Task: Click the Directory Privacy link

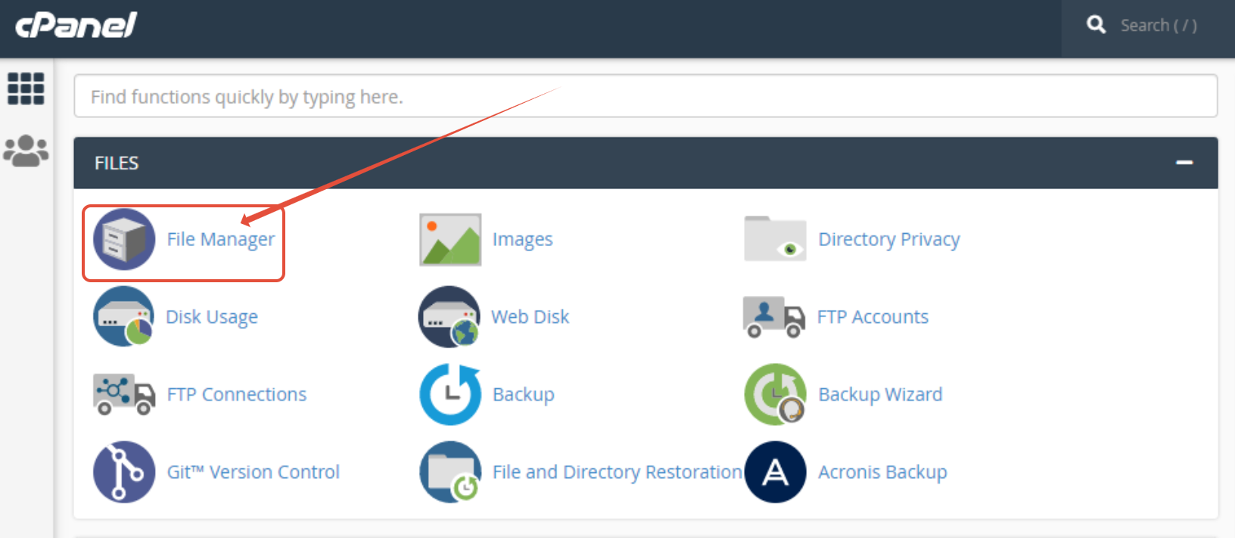Action: click(x=889, y=240)
